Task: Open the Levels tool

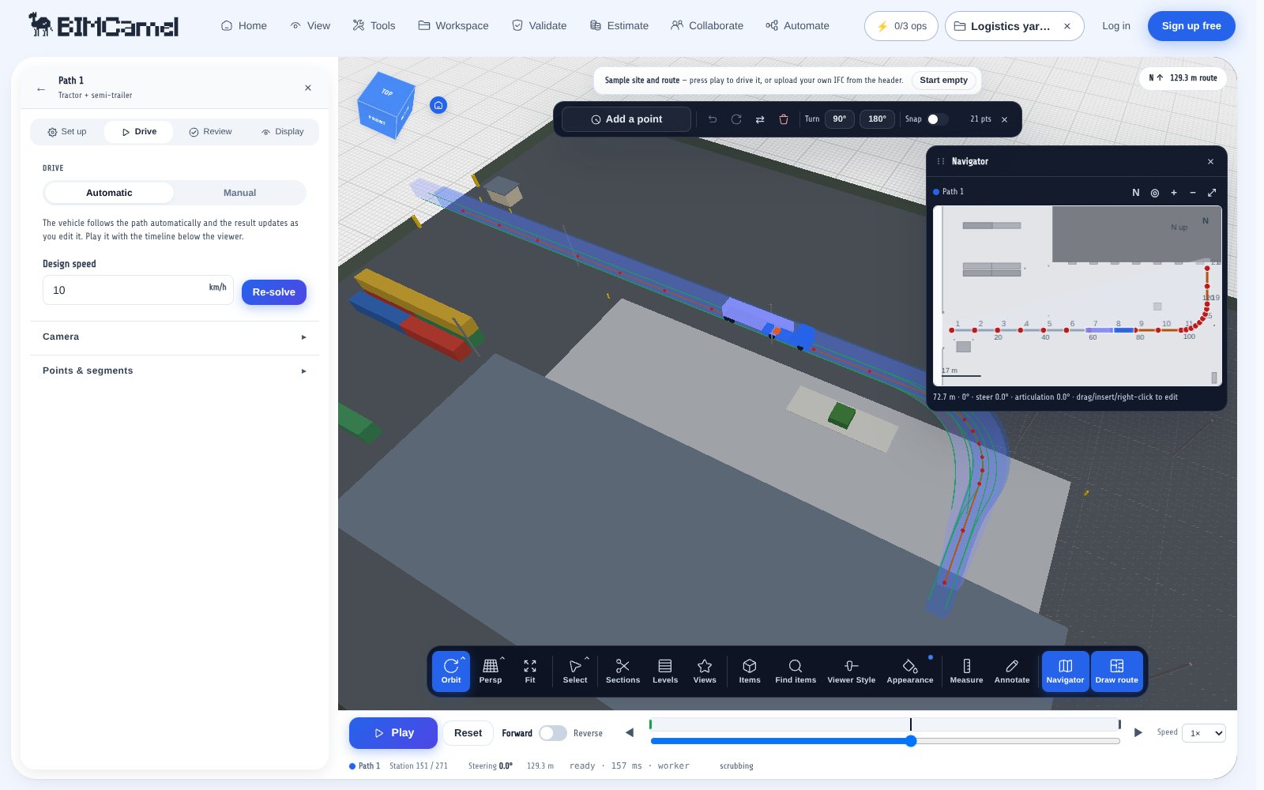Action: (x=665, y=671)
